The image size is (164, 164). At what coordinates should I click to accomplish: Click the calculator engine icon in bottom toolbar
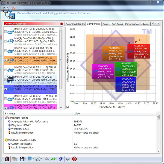pyautogui.click(x=7, y=159)
